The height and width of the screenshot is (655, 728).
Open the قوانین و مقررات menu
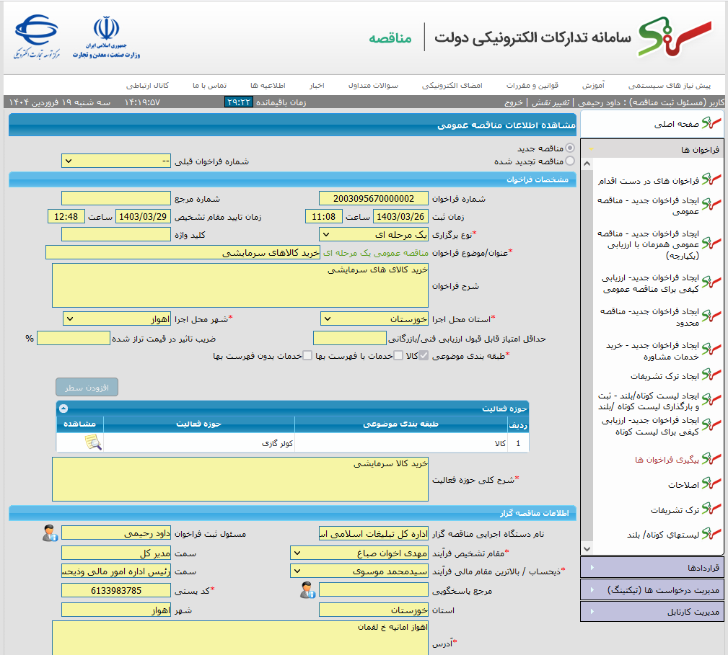[x=532, y=86]
